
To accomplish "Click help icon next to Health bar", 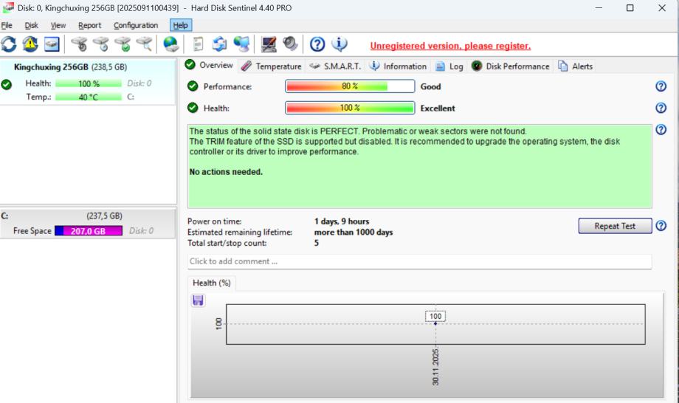I will coord(661,108).
